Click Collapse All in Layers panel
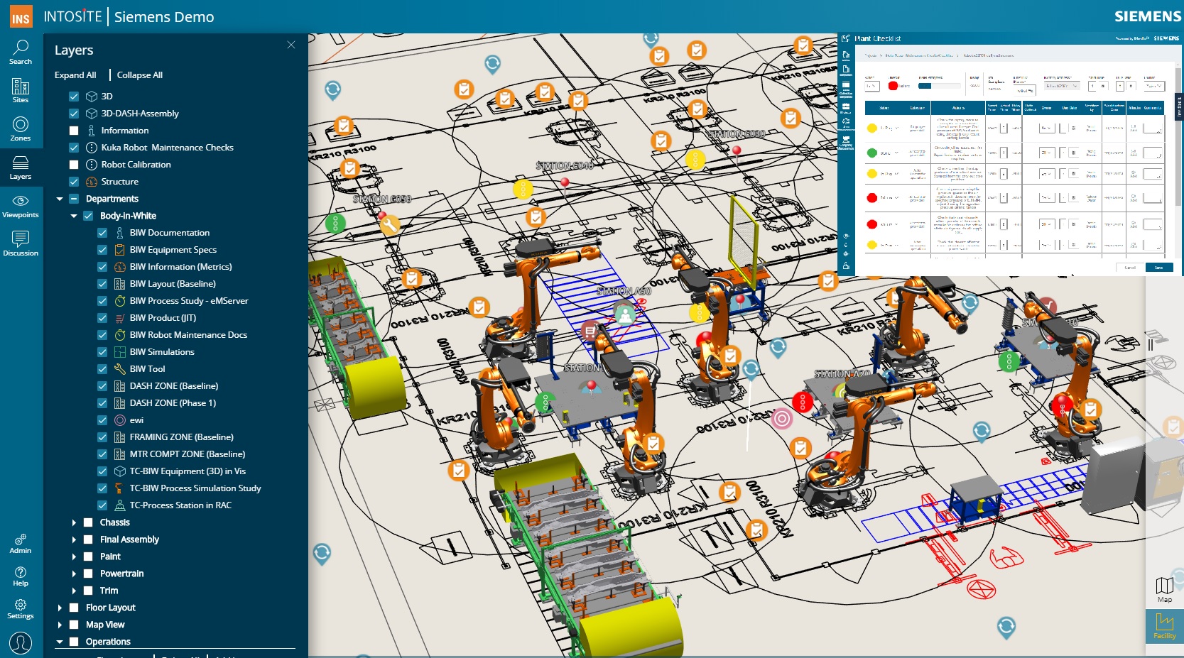 (x=140, y=75)
